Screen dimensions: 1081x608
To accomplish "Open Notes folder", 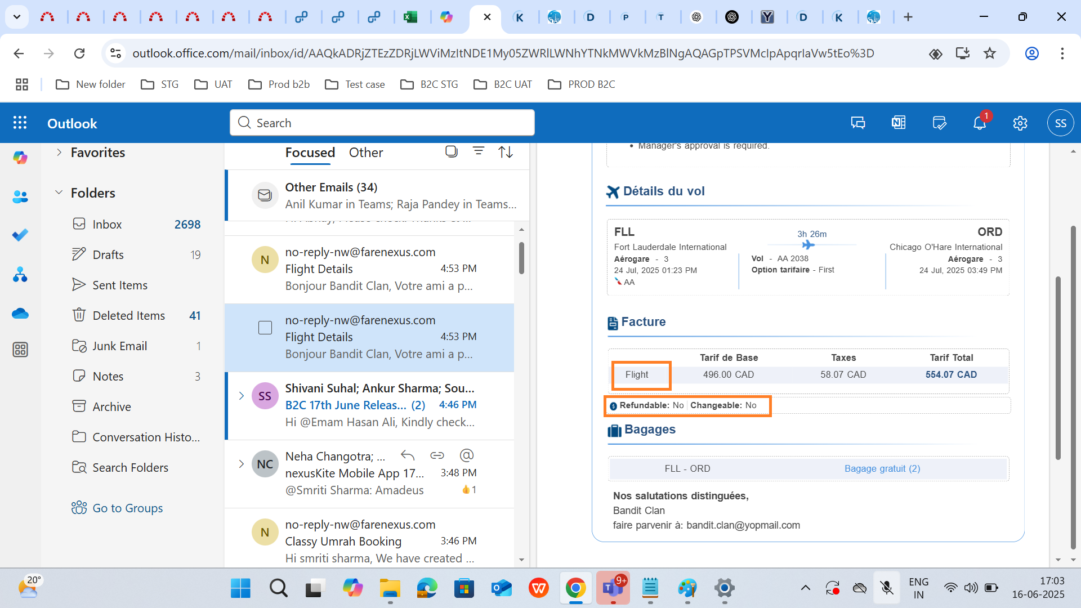I will [135, 376].
